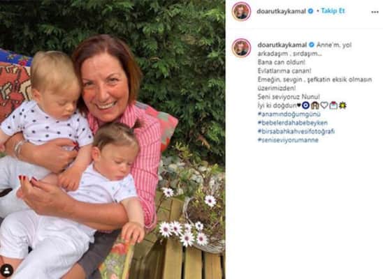Image resolution: width=383 pixels, height=279 pixels.
Task: Click verified badge next to caption username
Action: (x=312, y=45)
